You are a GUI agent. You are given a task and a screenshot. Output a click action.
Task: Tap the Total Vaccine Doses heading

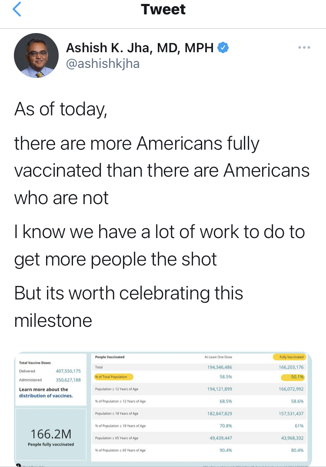pyautogui.click(x=35, y=363)
